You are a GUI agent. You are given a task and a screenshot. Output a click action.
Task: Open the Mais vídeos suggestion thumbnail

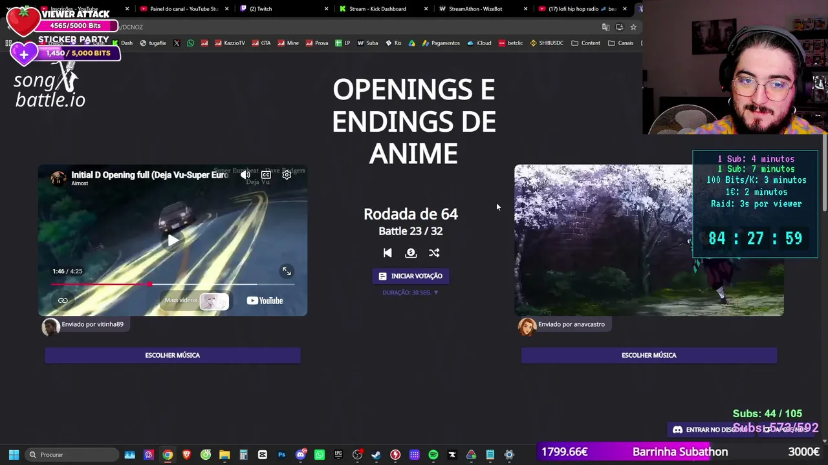pos(214,301)
